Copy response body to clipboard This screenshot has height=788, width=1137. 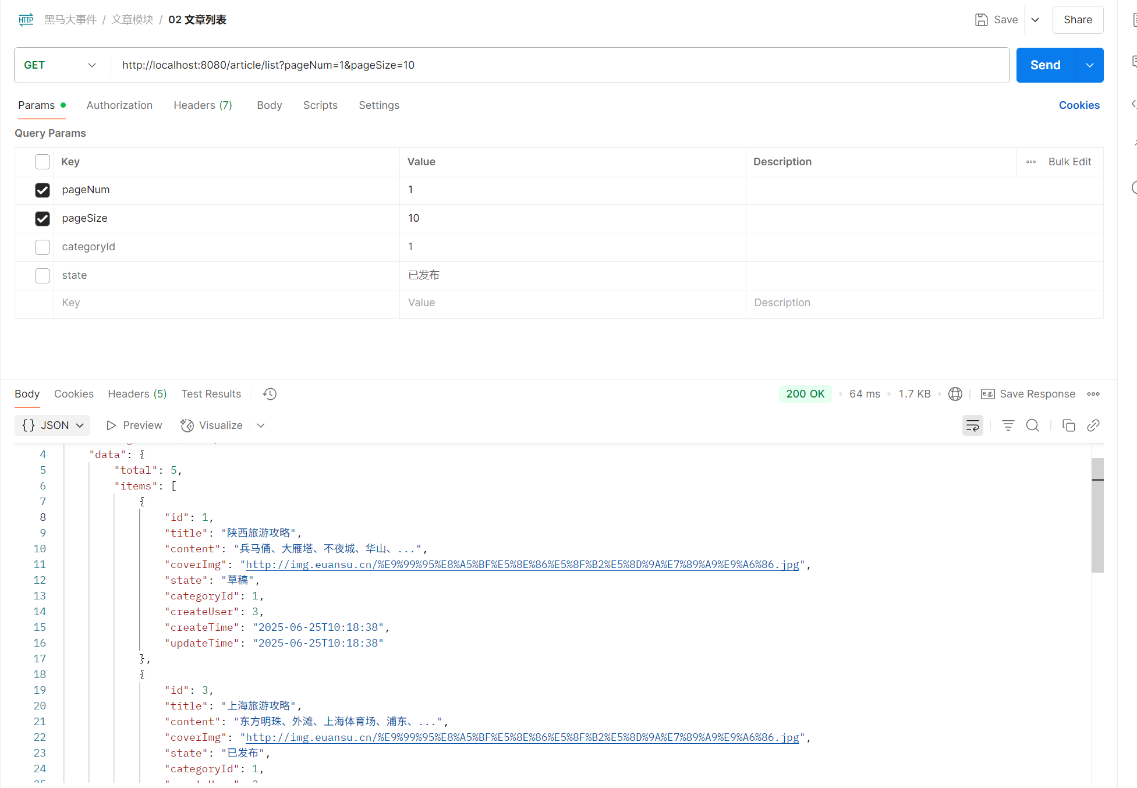tap(1068, 425)
